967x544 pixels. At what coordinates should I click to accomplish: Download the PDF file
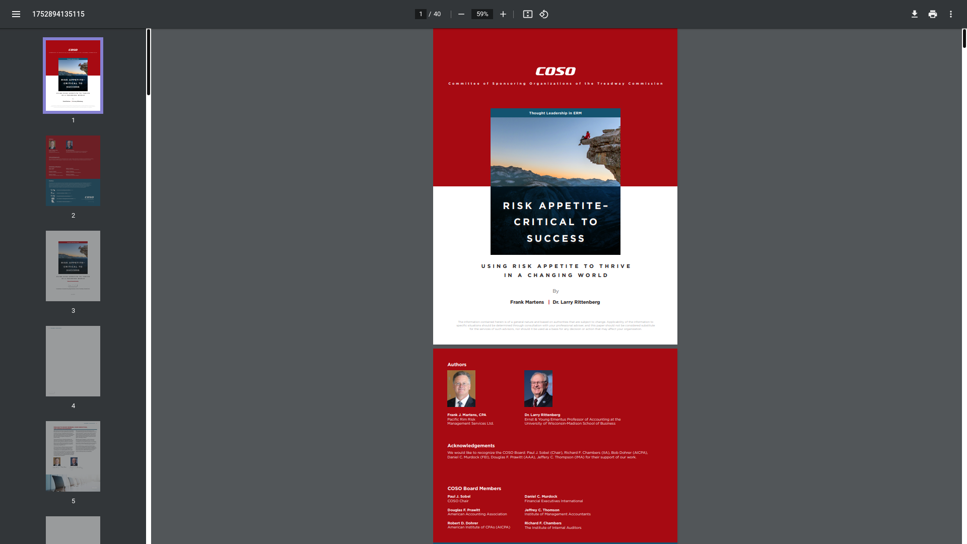coord(915,14)
